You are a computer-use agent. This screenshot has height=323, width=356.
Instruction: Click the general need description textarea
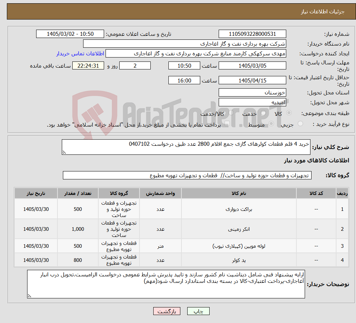point(186,147)
